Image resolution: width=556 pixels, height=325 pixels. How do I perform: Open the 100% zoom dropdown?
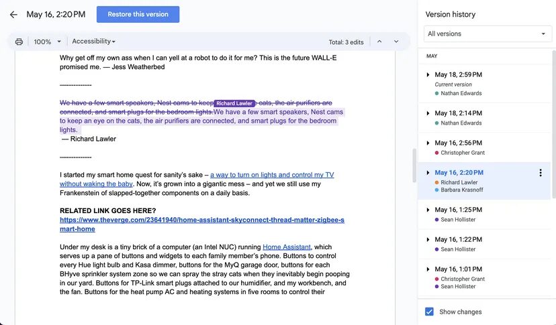[47, 42]
